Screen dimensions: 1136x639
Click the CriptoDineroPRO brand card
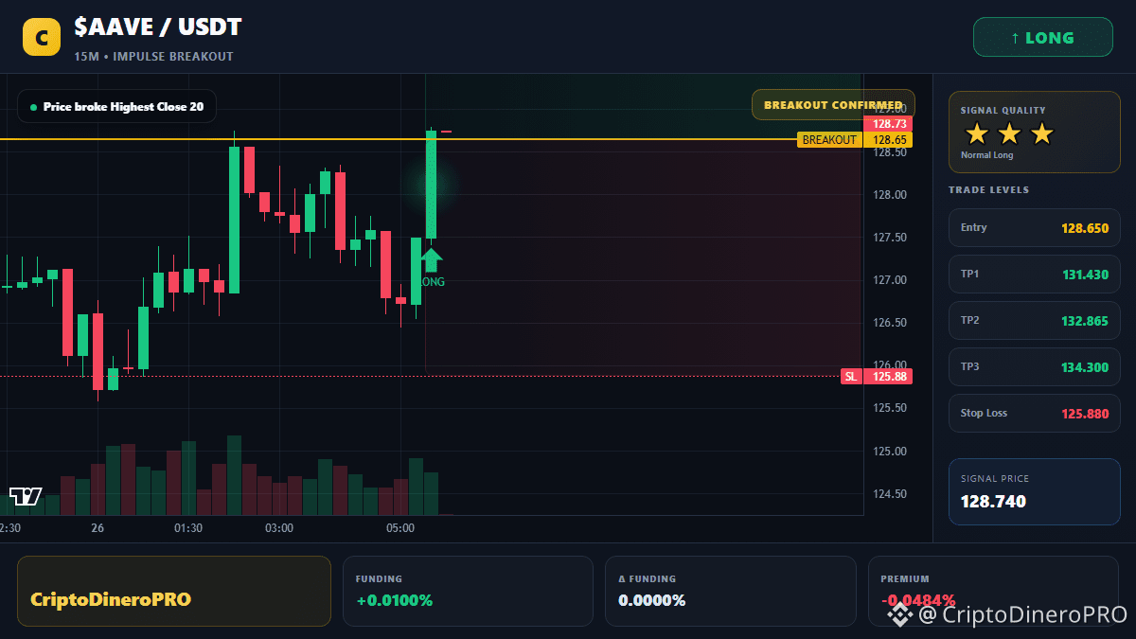(x=174, y=591)
